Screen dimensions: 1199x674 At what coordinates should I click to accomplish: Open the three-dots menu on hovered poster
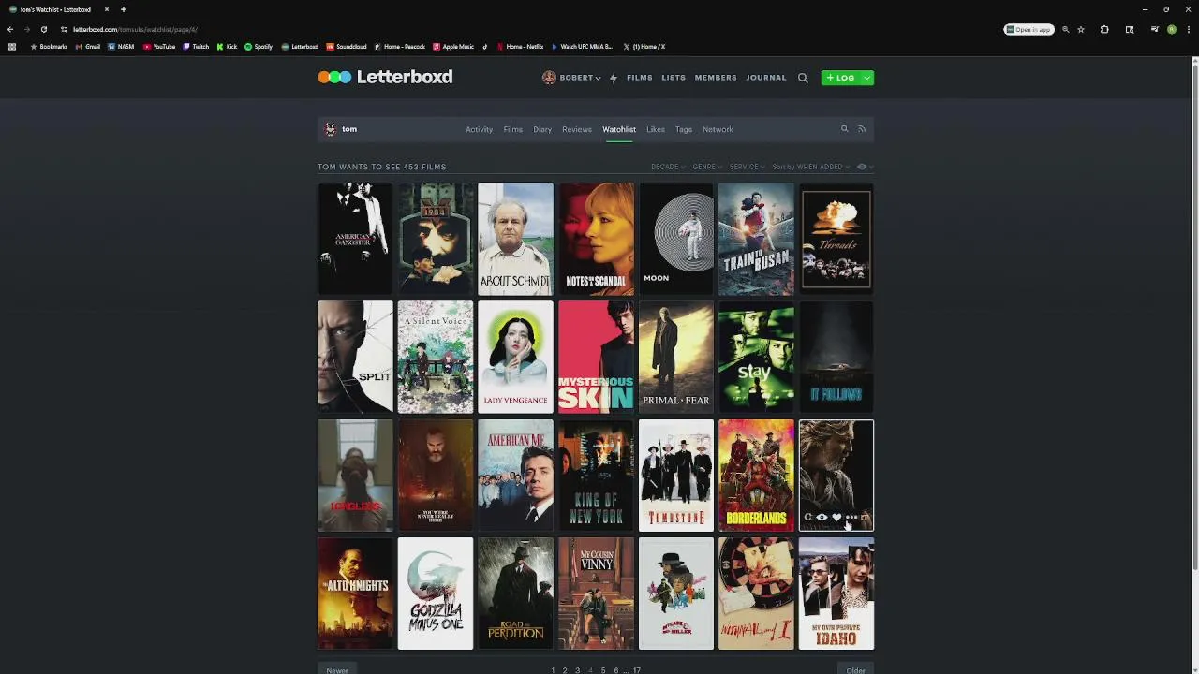pyautogui.click(x=851, y=517)
